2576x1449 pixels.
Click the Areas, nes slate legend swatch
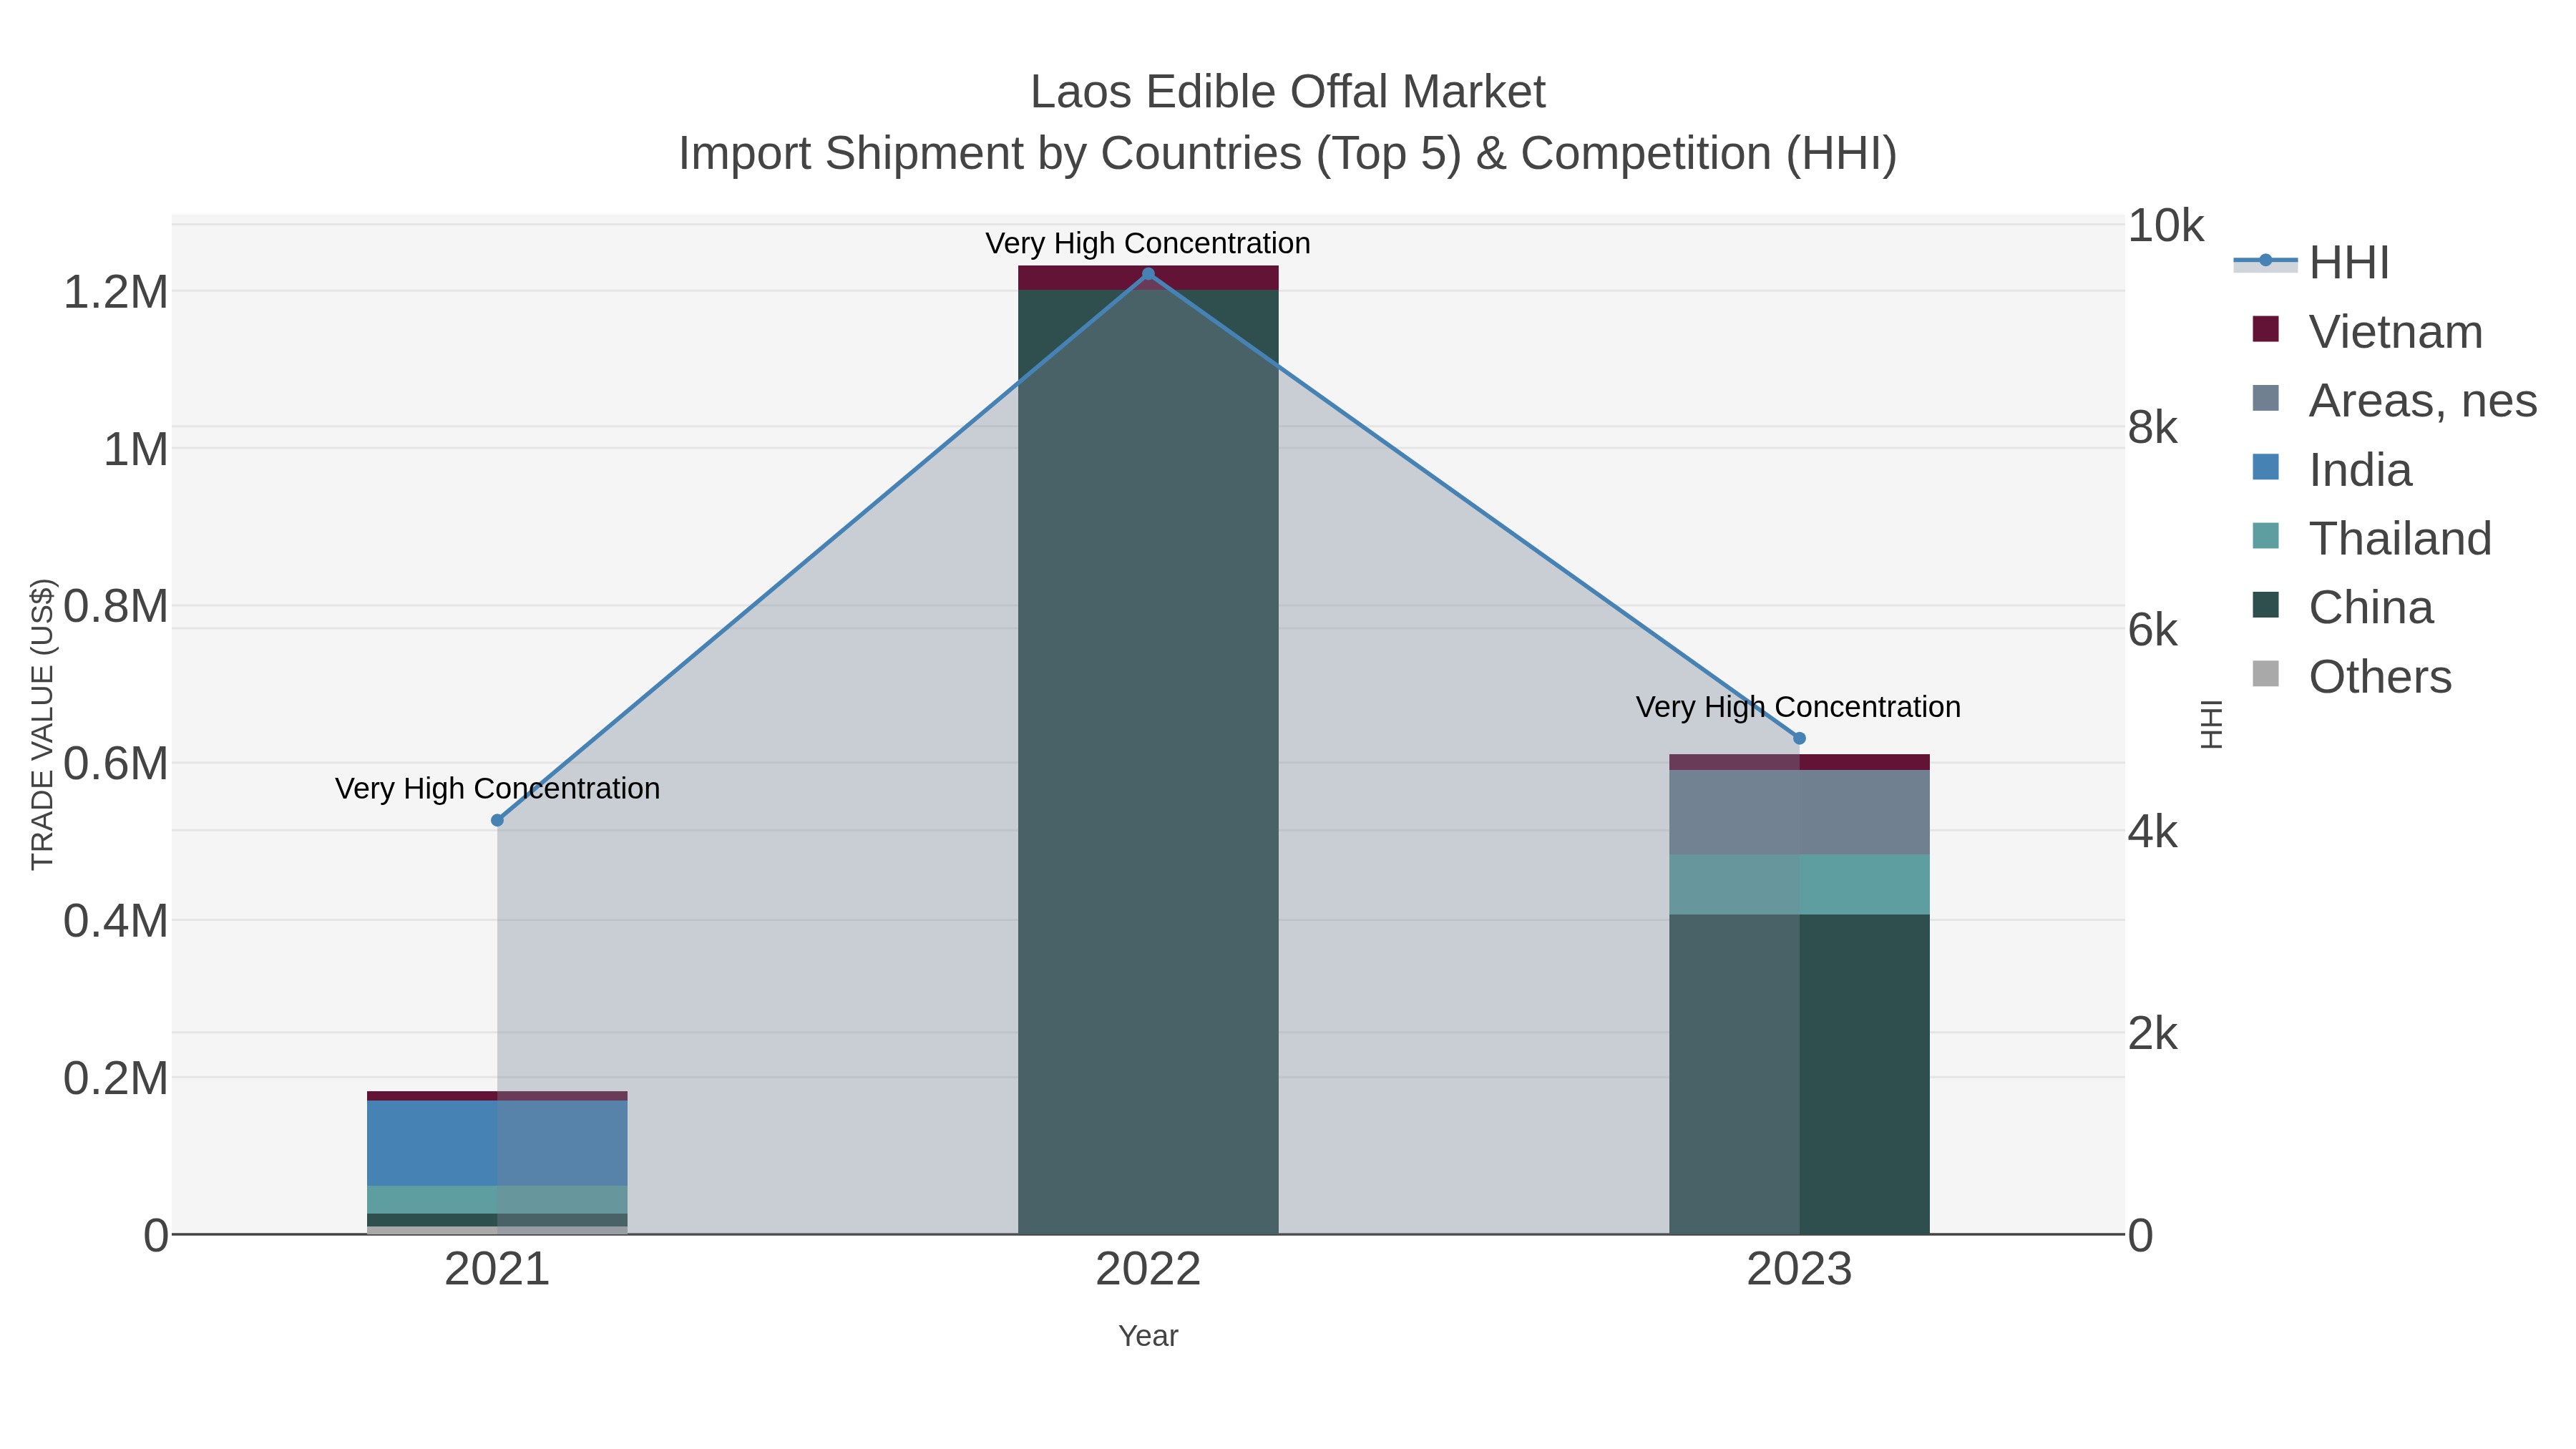pyautogui.click(x=2265, y=398)
